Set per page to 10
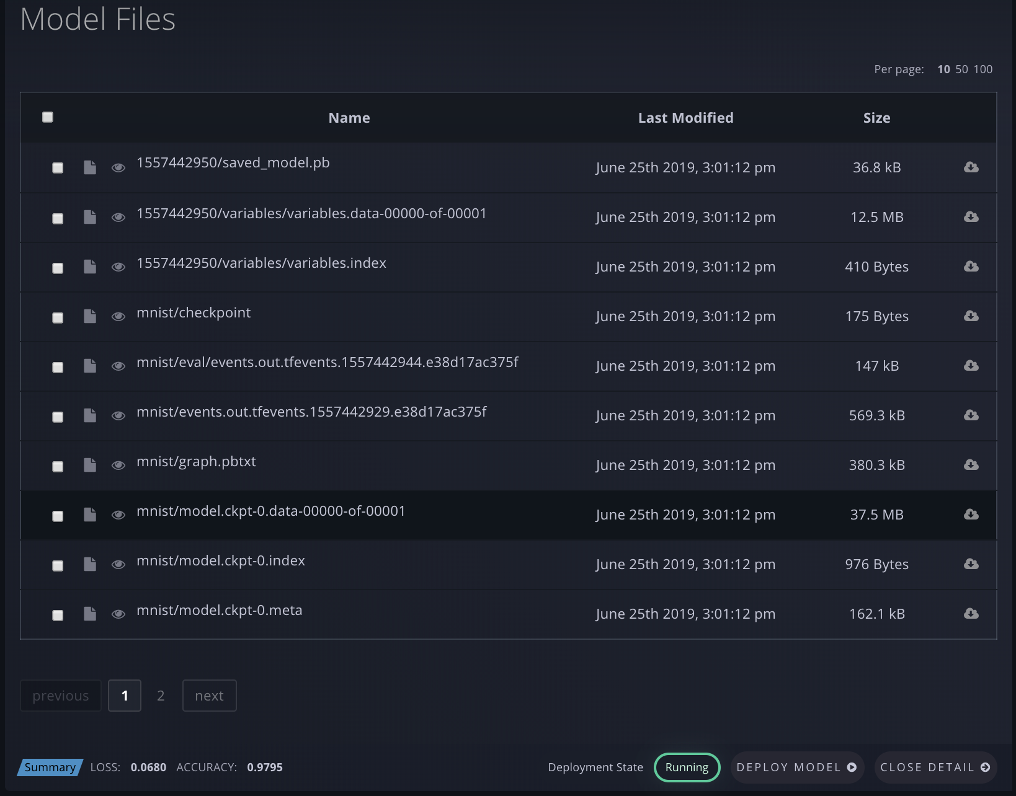The width and height of the screenshot is (1016, 796). click(943, 69)
